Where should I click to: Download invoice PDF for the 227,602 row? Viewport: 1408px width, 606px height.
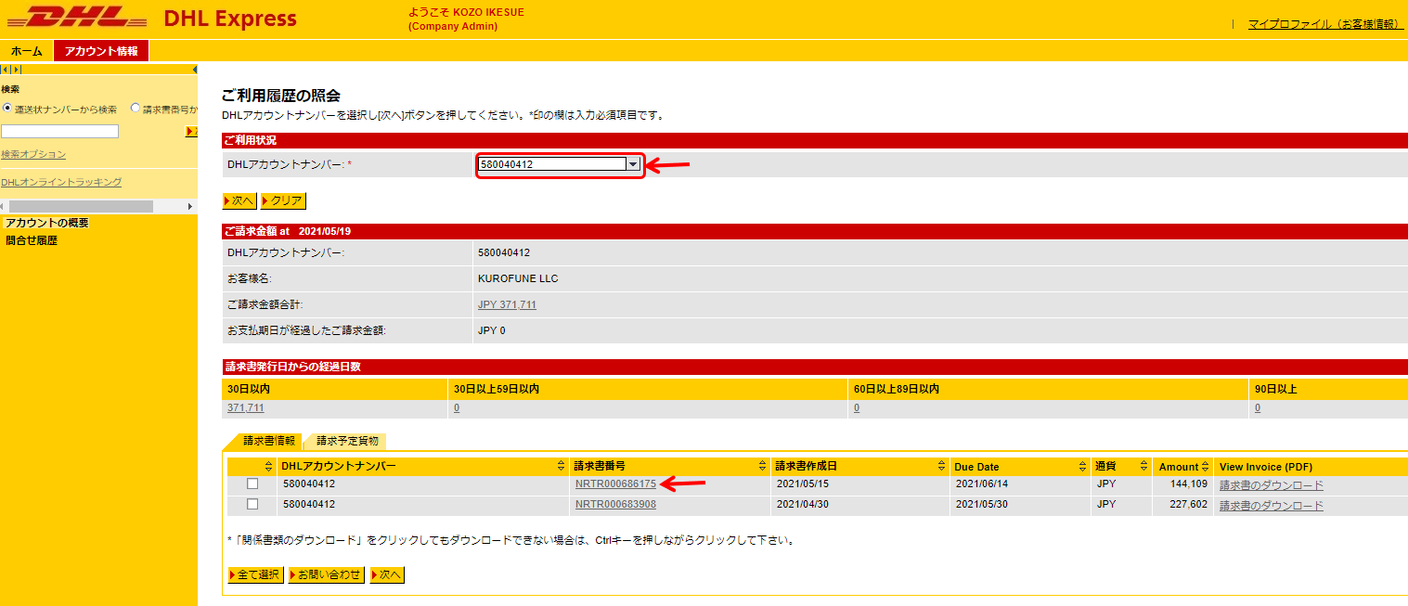[x=1271, y=506]
